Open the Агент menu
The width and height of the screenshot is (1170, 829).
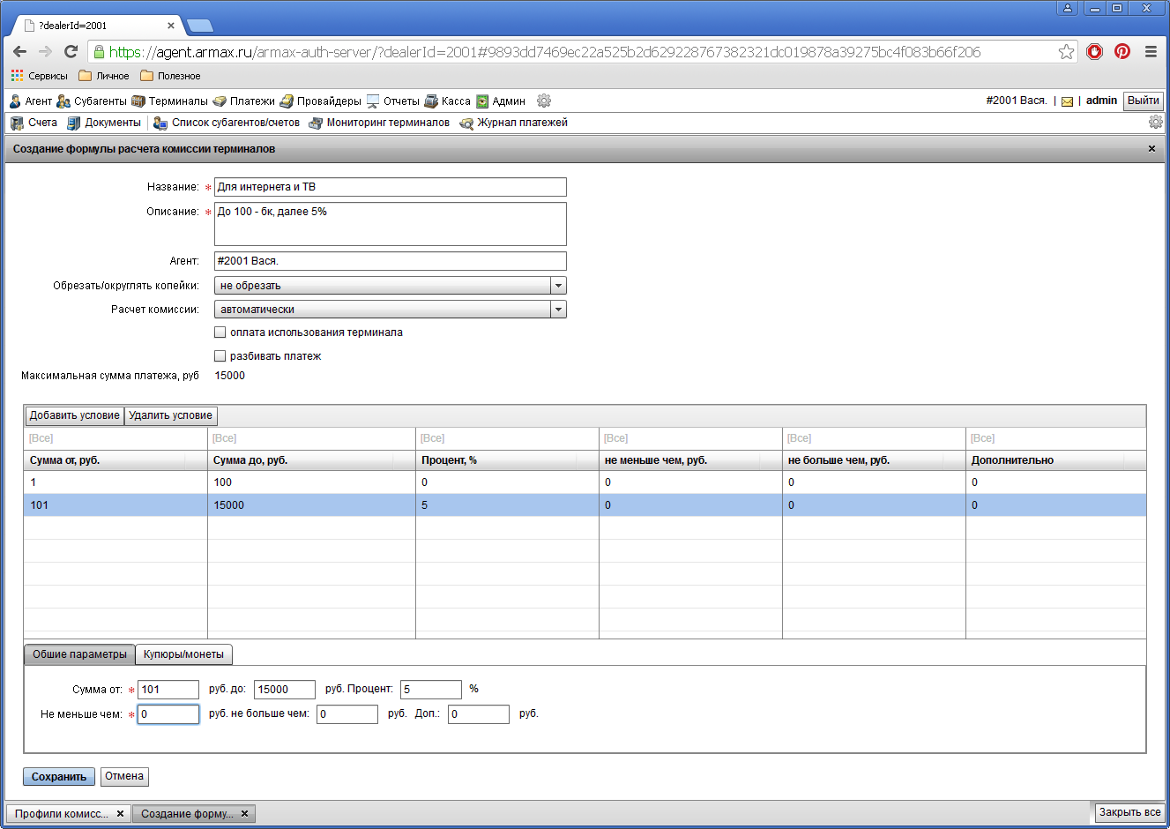pyautogui.click(x=31, y=101)
